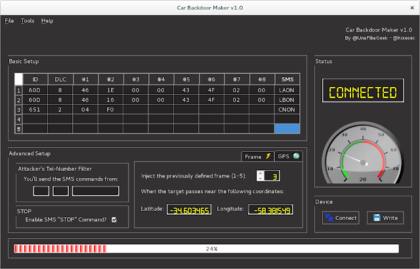Select row header 1 in table
This screenshot has width=420, height=269.
point(18,90)
